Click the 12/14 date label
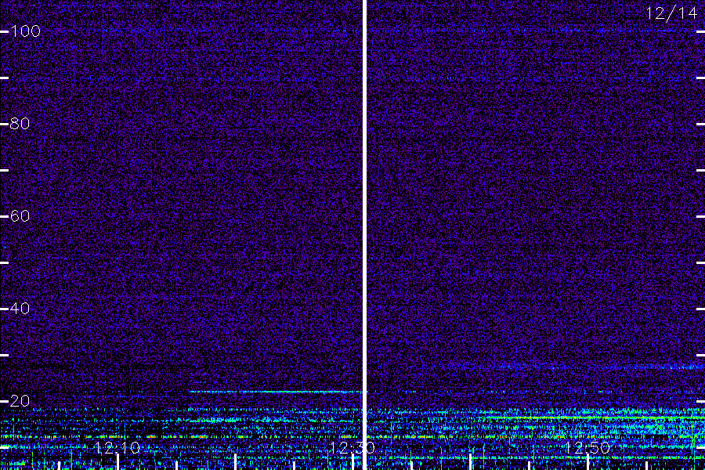Image resolution: width=705 pixels, height=470 pixels. 672,13
